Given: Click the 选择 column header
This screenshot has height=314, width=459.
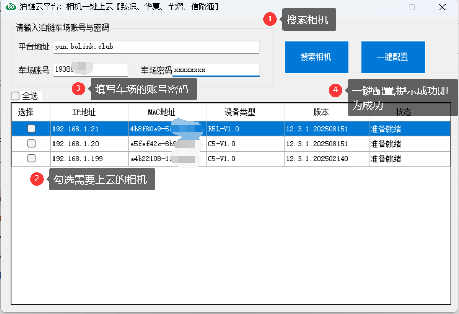Looking at the screenshot, I should (x=31, y=112).
